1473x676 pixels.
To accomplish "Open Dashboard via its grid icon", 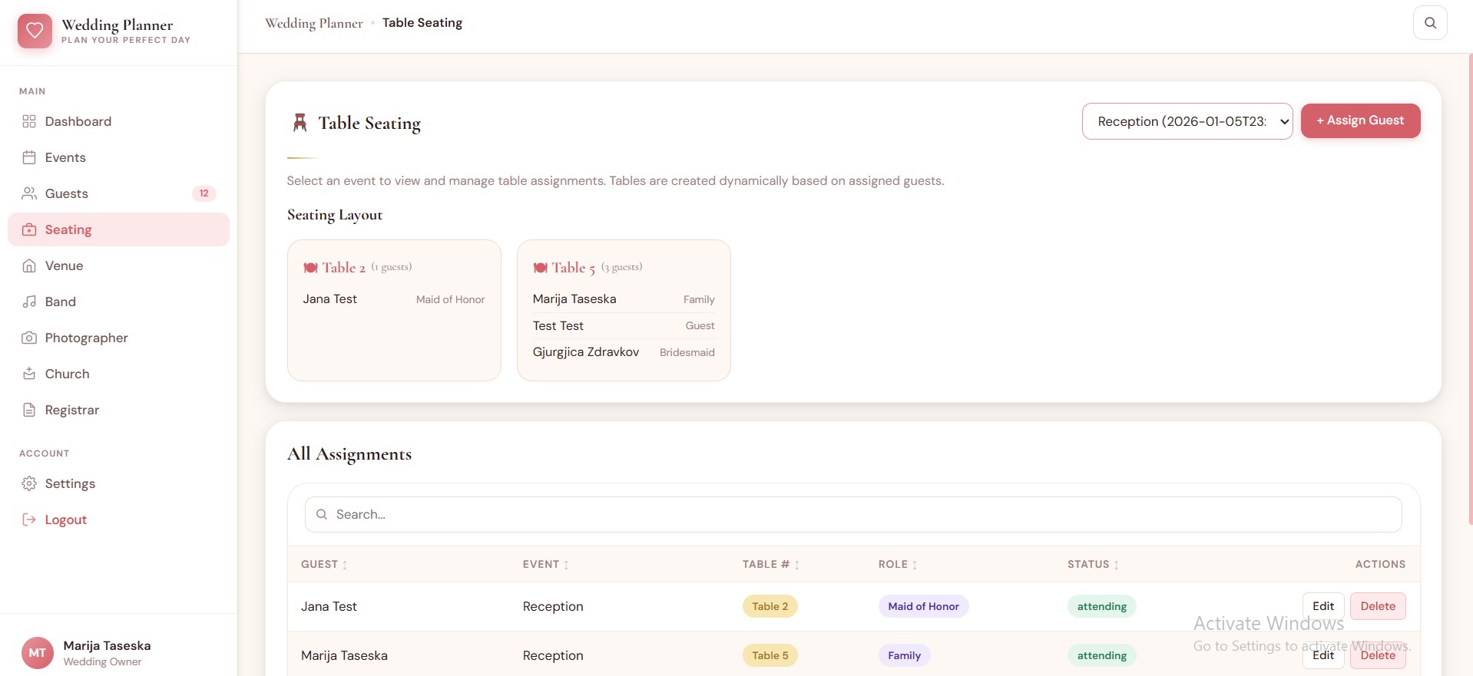I will (x=29, y=121).
